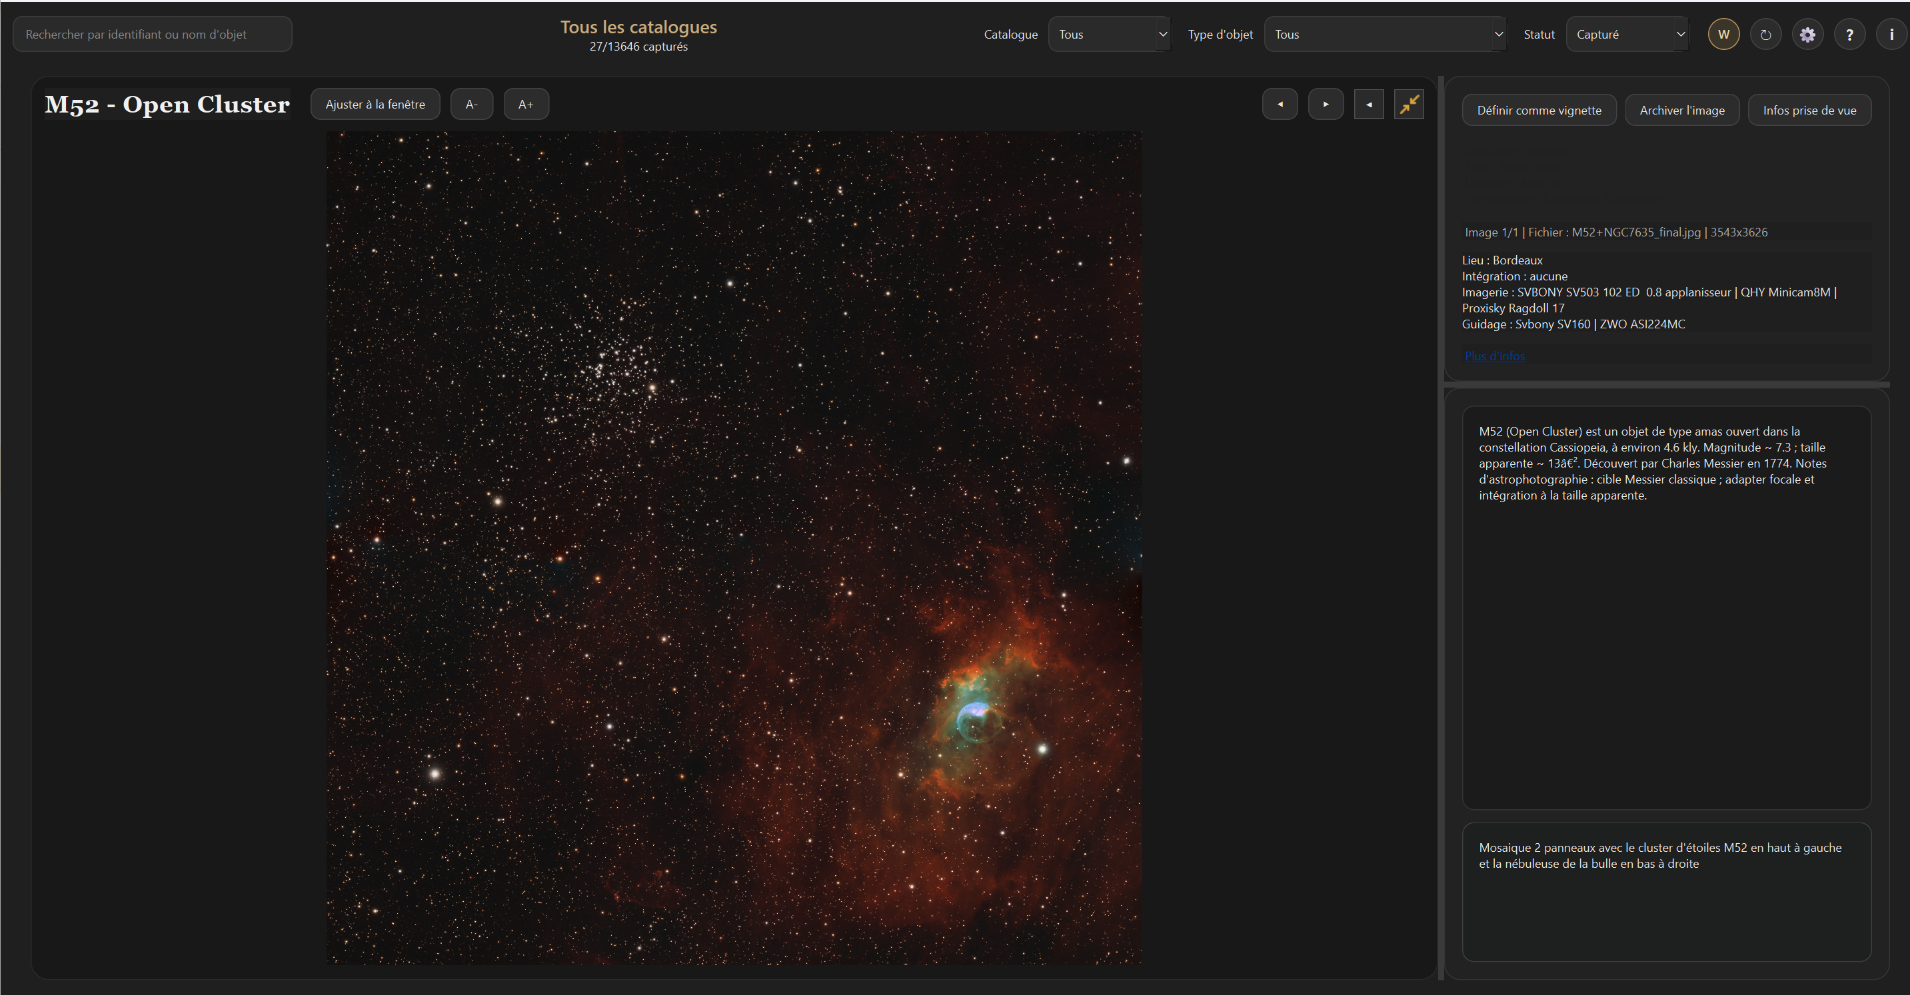Image resolution: width=1910 pixels, height=995 pixels.
Task: Click the M52 - Open Cluster title
Action: tap(167, 105)
